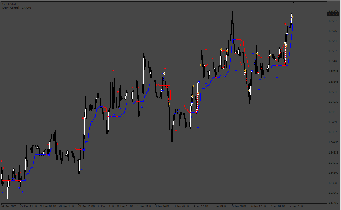Image resolution: width=341 pixels, height=210 pixels.
Task: Click the '7 Jan 04:00' time label
Action: pos(278,206)
